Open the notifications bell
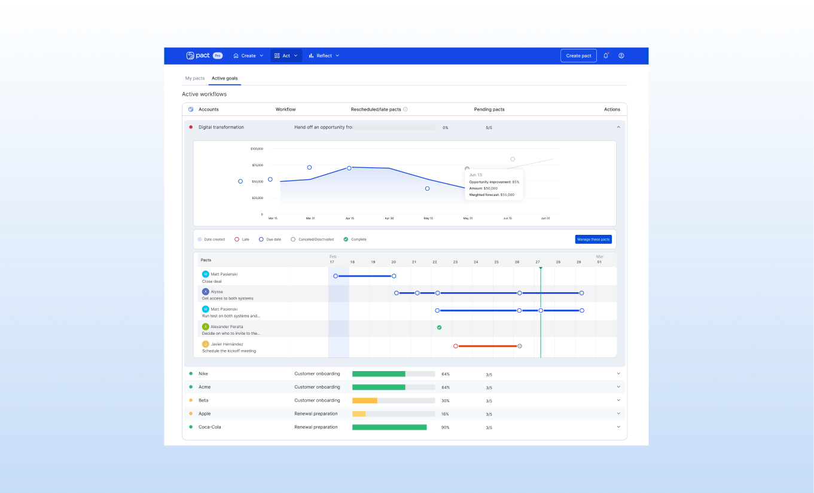 click(606, 56)
